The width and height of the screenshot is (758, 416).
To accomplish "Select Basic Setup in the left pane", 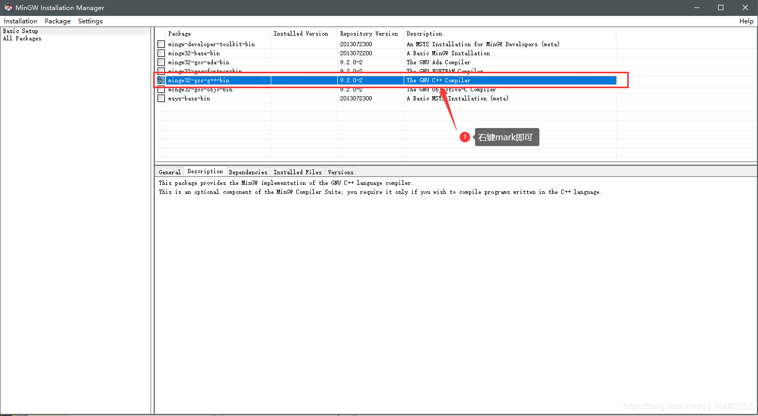I will [x=21, y=31].
